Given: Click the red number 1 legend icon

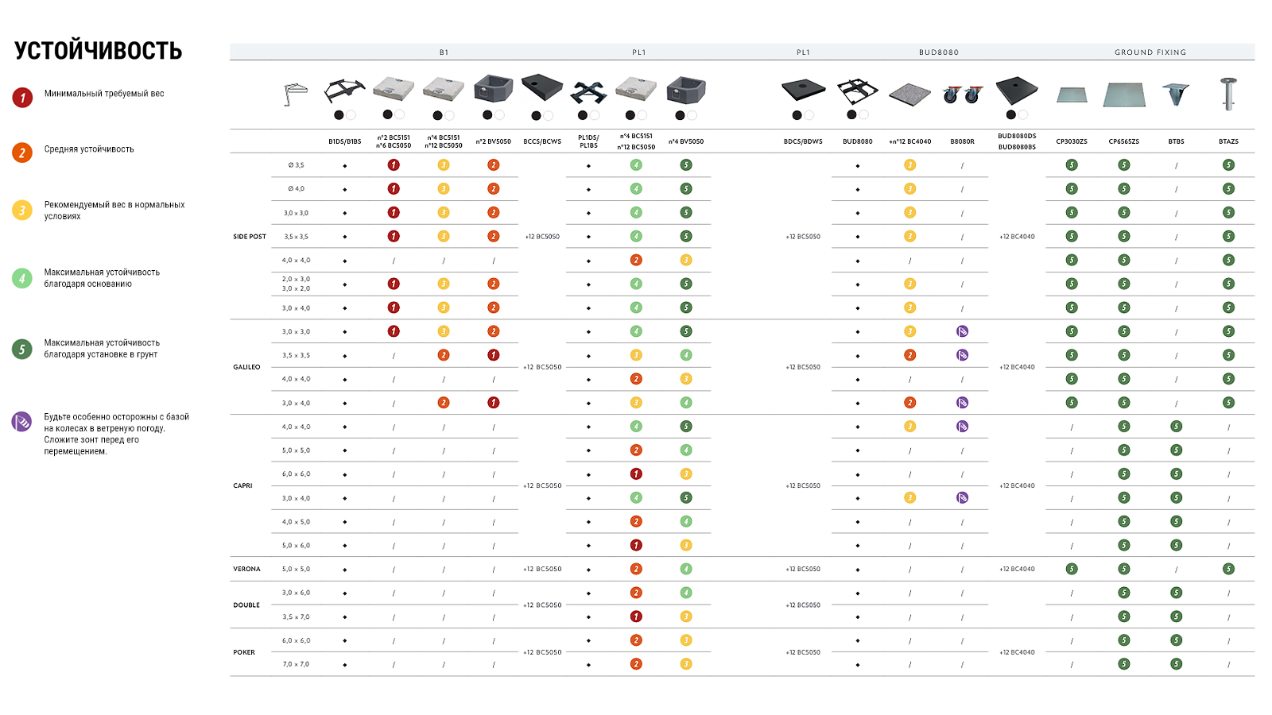Looking at the screenshot, I should (x=22, y=98).
